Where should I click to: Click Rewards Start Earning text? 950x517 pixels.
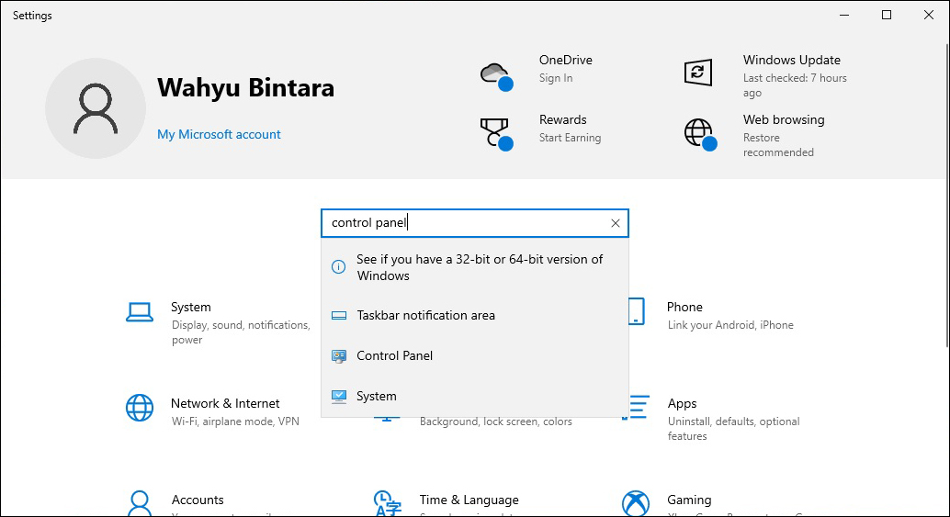pos(570,138)
